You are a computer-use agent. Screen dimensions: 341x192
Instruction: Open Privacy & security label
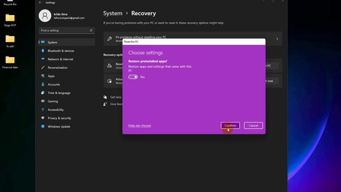tap(59, 118)
